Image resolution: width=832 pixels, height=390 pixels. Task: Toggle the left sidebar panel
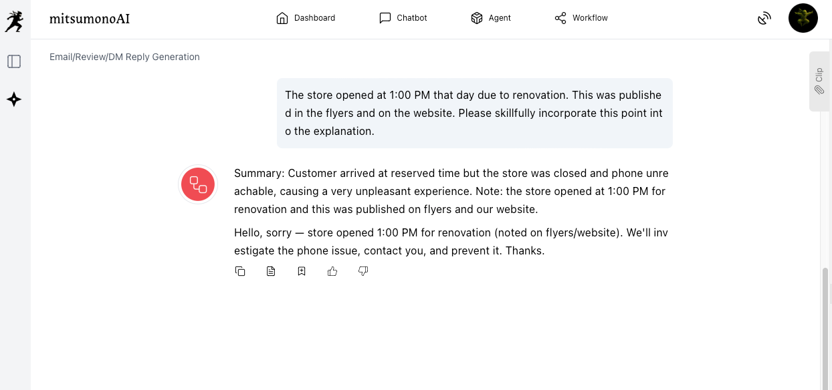tap(14, 61)
